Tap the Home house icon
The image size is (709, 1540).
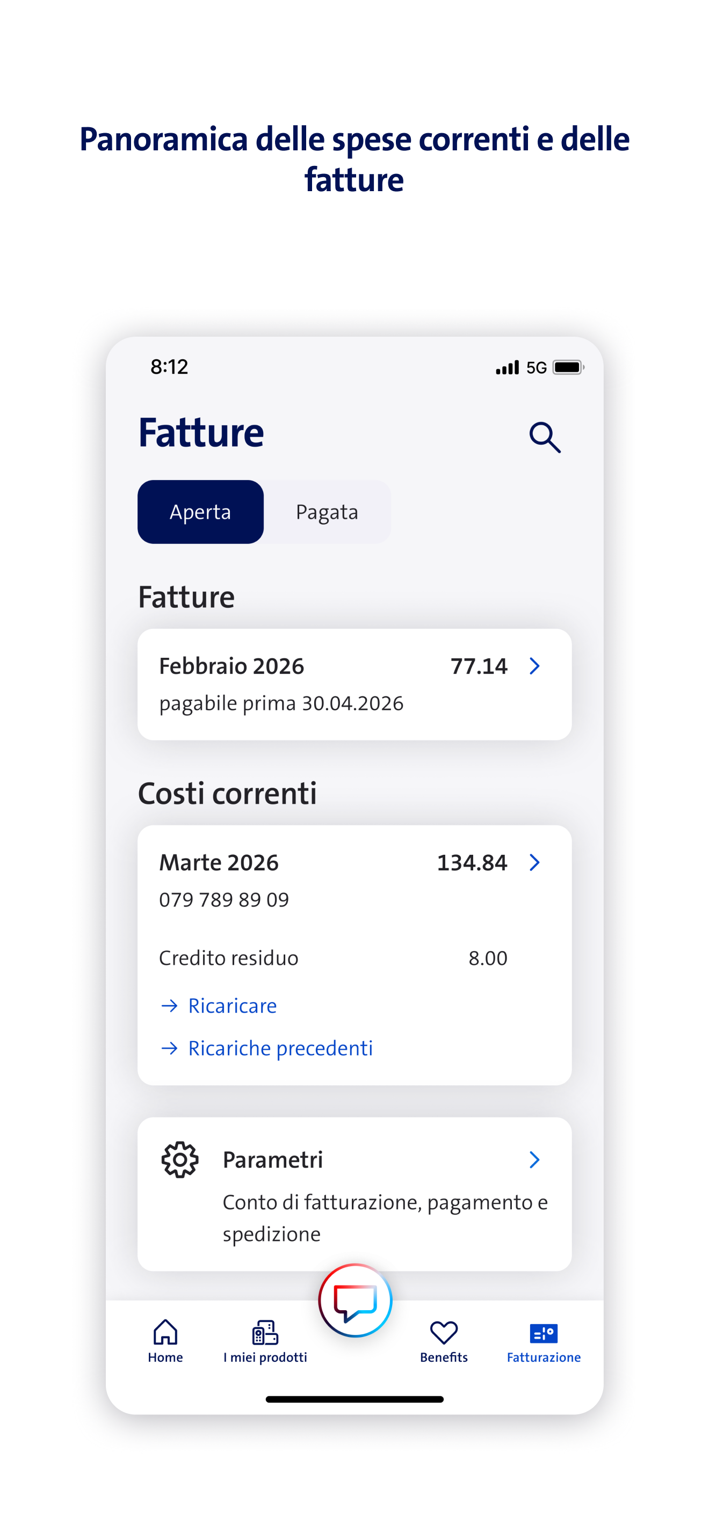click(165, 1331)
